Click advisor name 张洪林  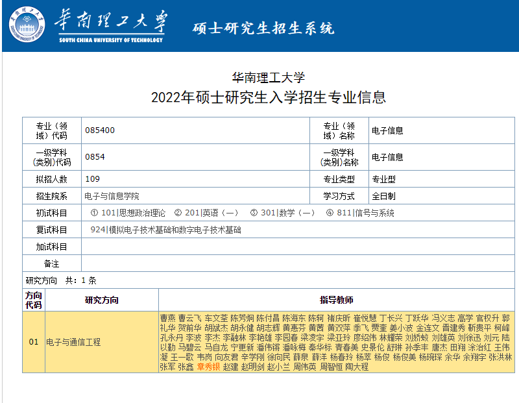[500, 358]
